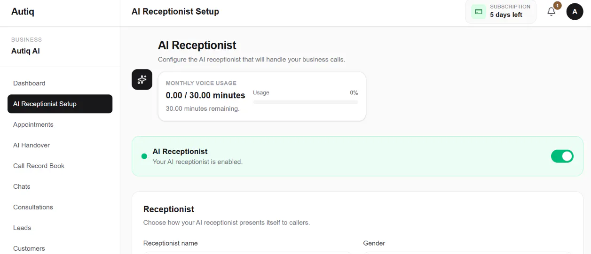Click the Autiq AI business name

click(25, 51)
